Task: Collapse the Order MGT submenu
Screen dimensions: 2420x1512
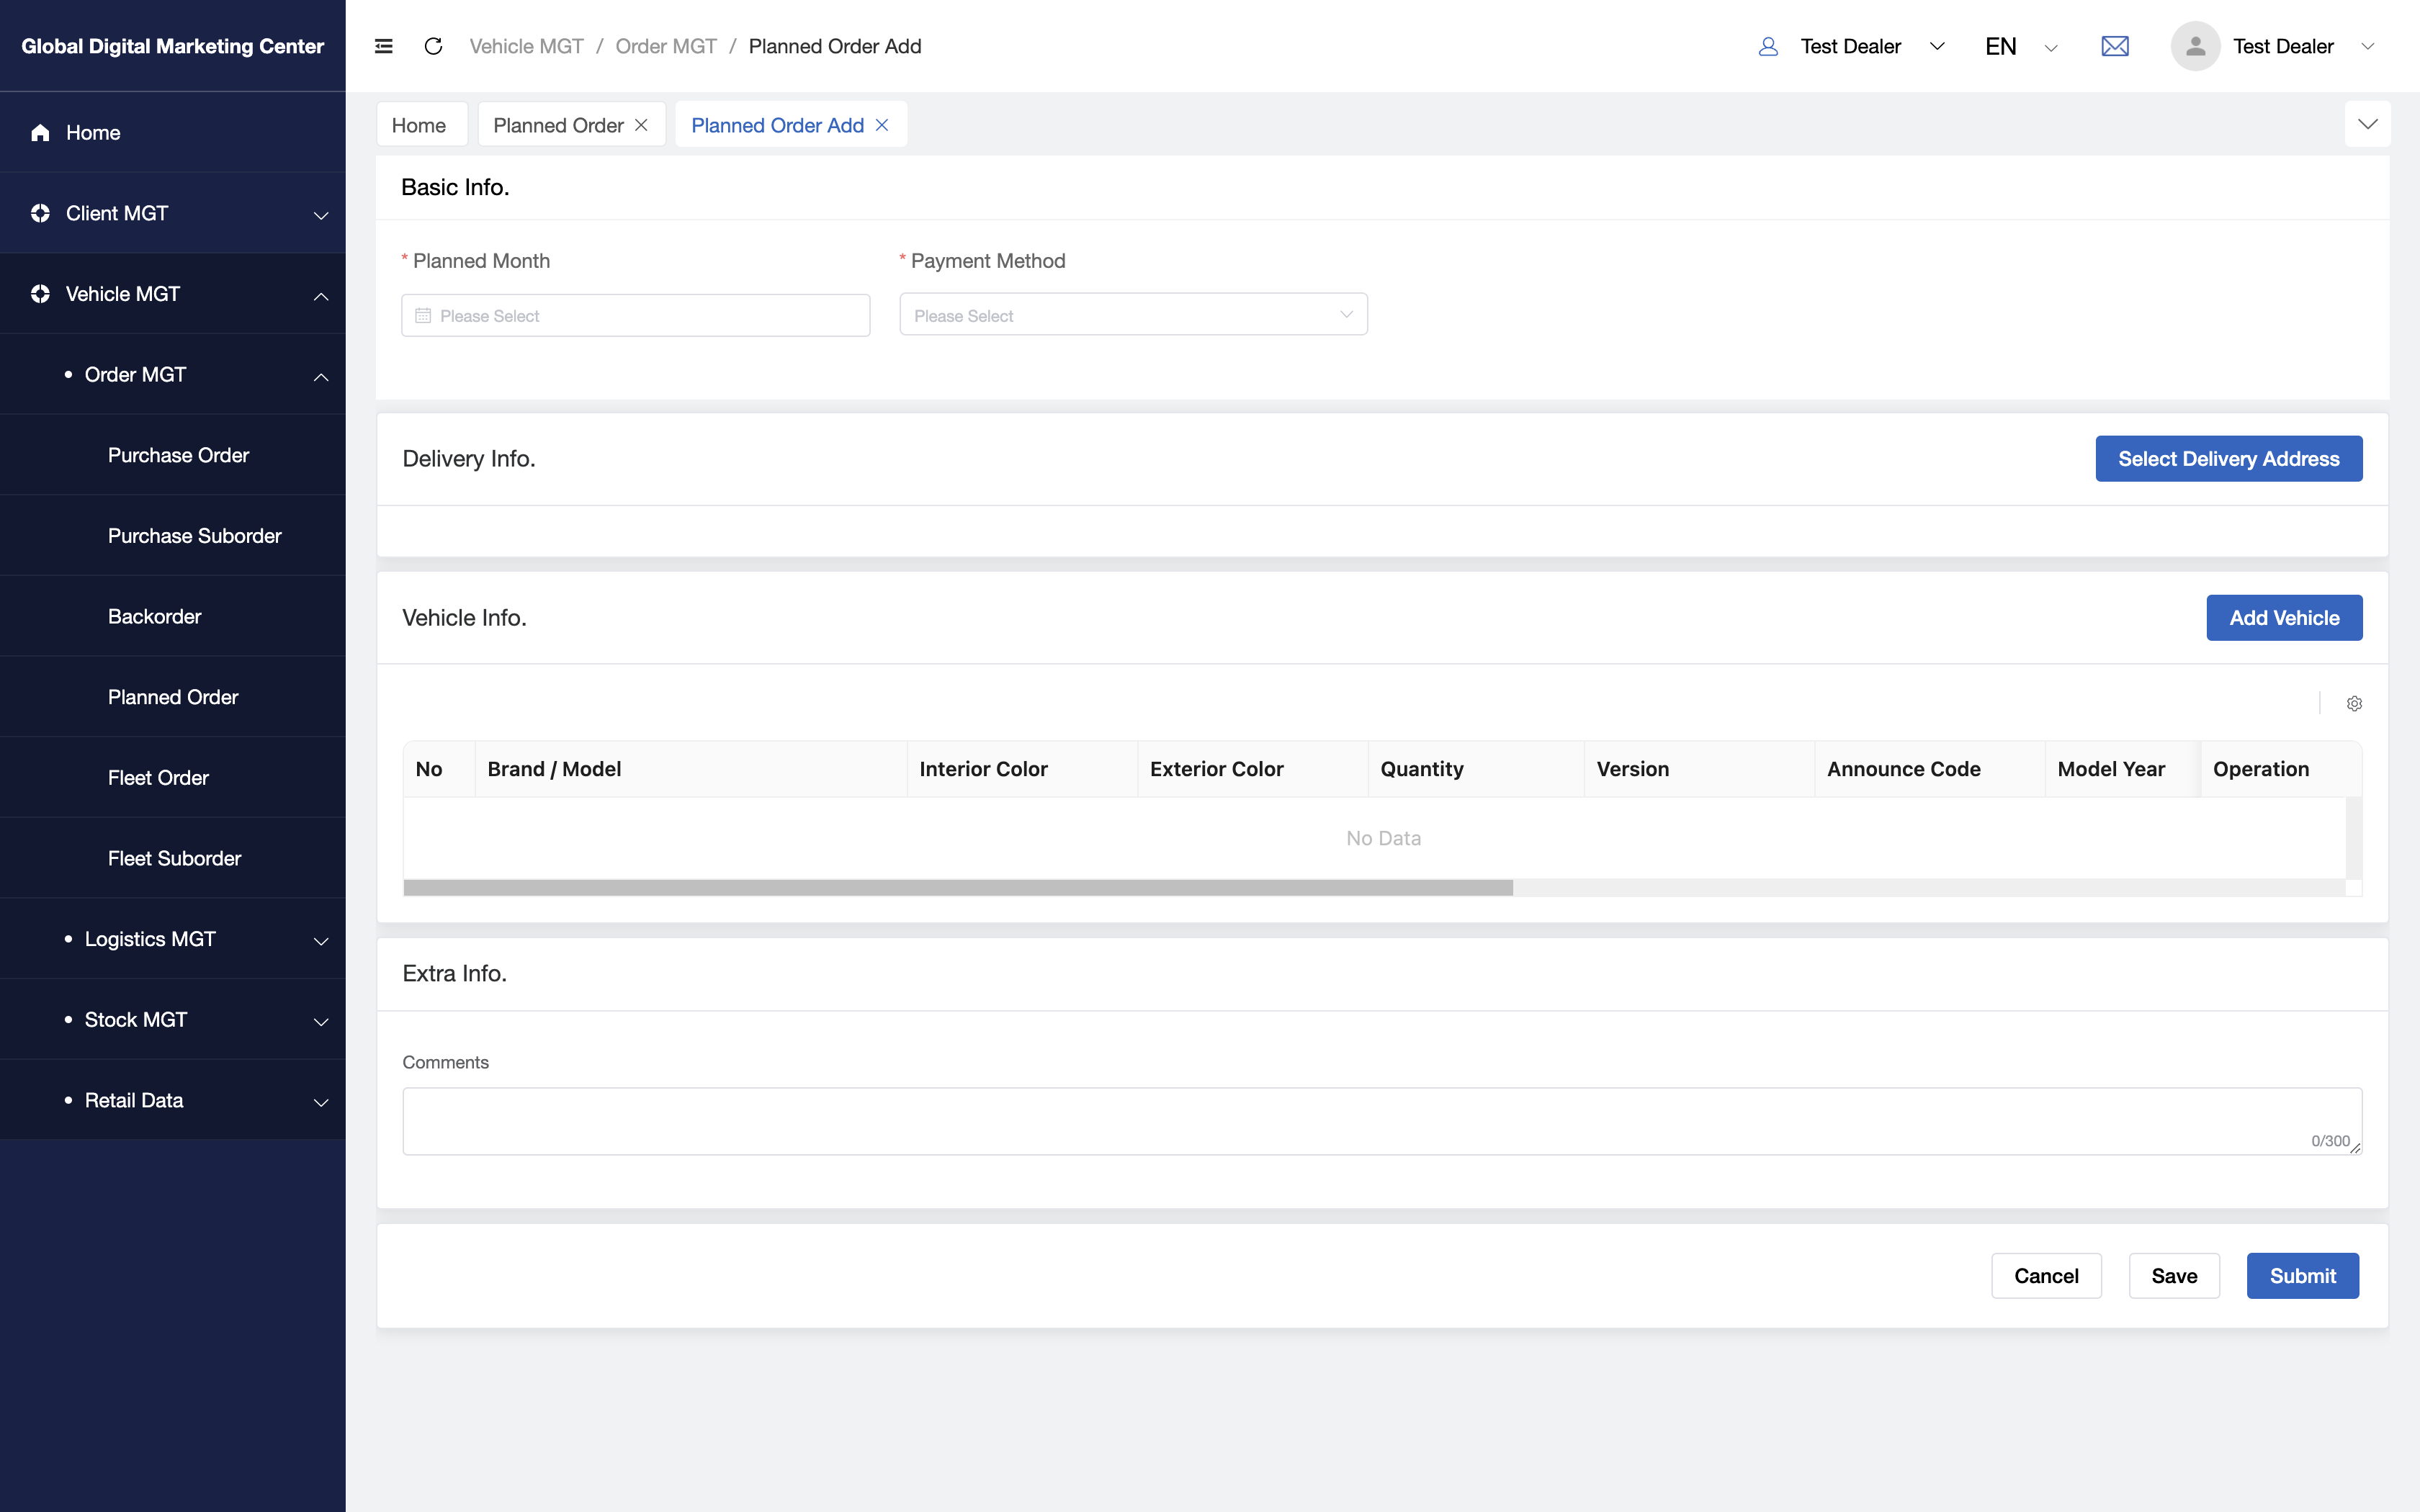Action: [321, 377]
